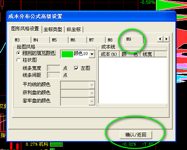Open the M3 tab
The width and height of the screenshot is (187, 150).
[x=22, y=40]
